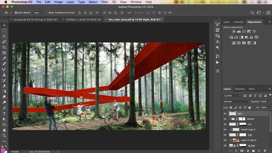This screenshot has height=153, width=272.
Task: Add a layer mask
Action: click(x=242, y=151)
